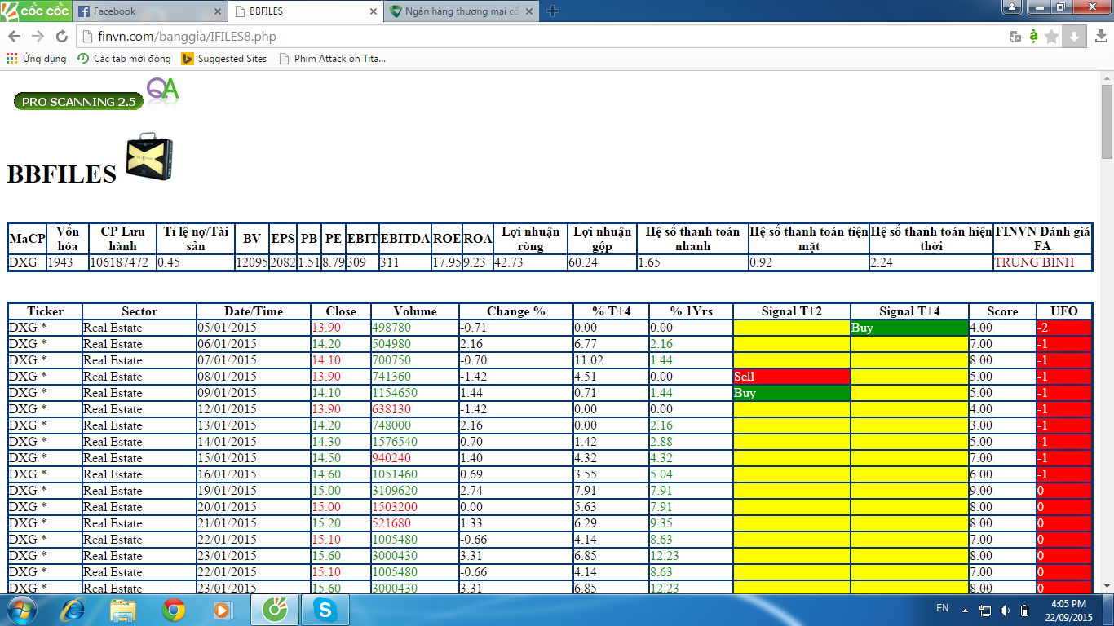Click the UFO column header
The width and height of the screenshot is (1114, 626).
point(1064,311)
